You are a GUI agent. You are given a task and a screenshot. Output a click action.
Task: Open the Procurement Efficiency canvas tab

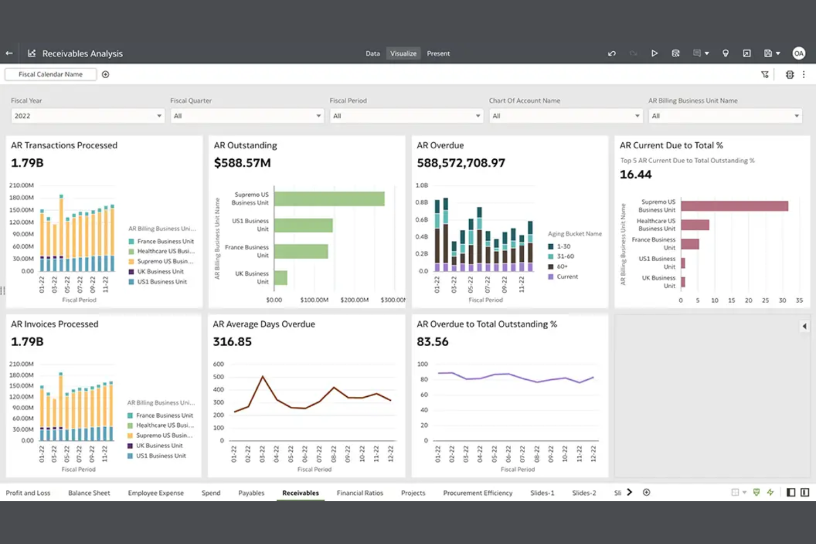pyautogui.click(x=478, y=493)
